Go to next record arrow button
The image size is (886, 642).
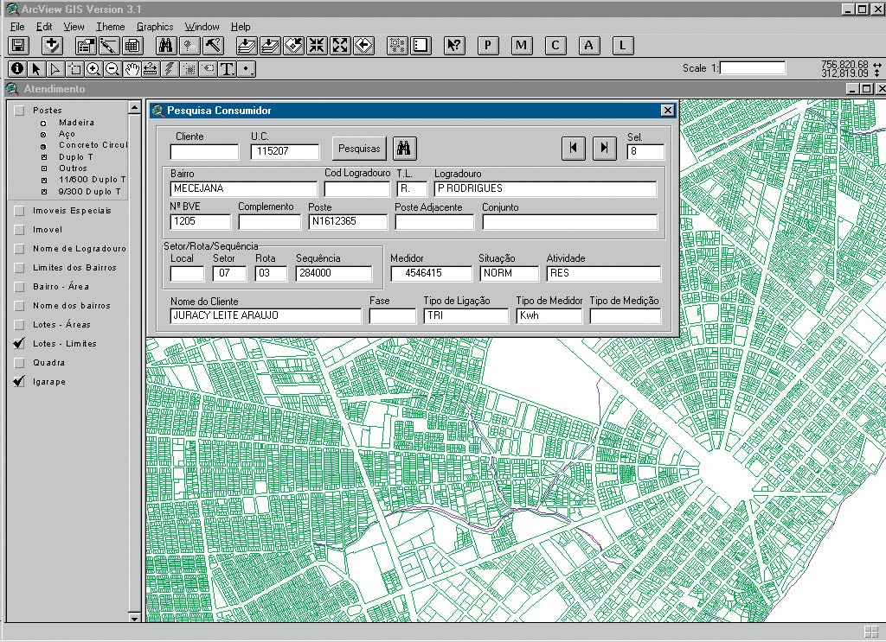(604, 149)
